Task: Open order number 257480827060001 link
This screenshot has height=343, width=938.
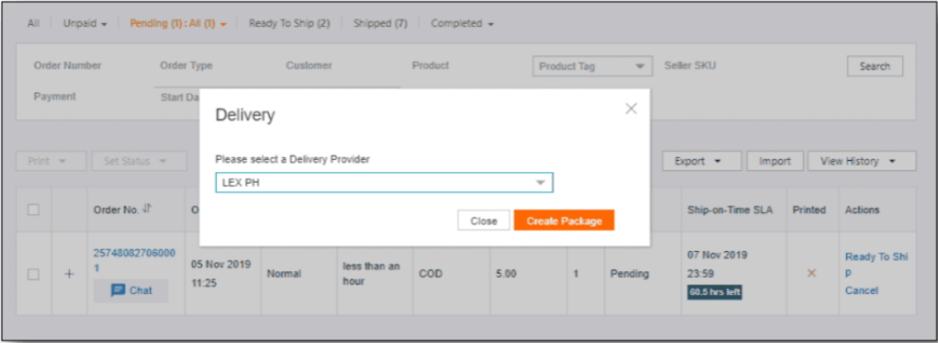Action: [134, 261]
